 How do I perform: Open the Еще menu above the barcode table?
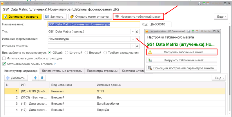219,78
